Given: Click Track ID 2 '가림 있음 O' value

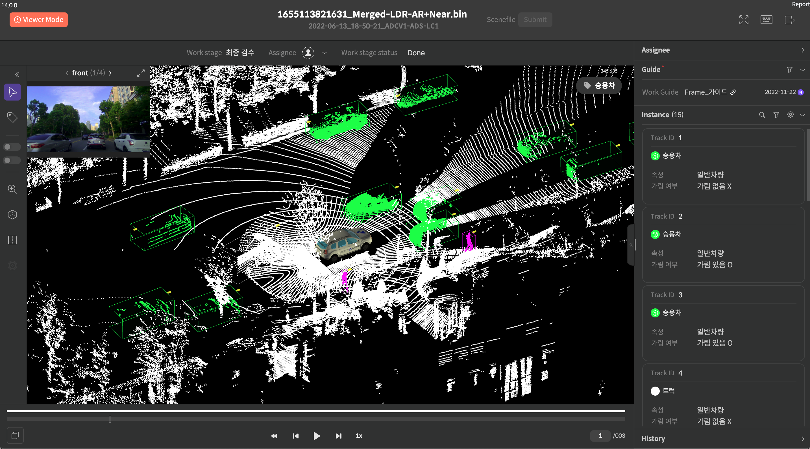Looking at the screenshot, I should coord(715,265).
